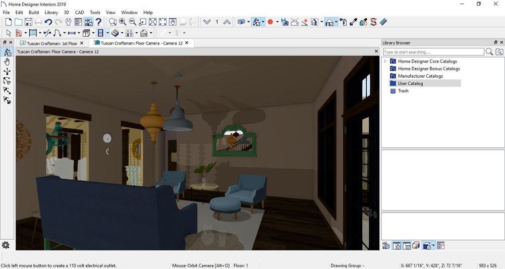Image resolution: width=505 pixels, height=269 pixels.
Task: Click the Delete Surface red X icon
Action: coord(373,22)
